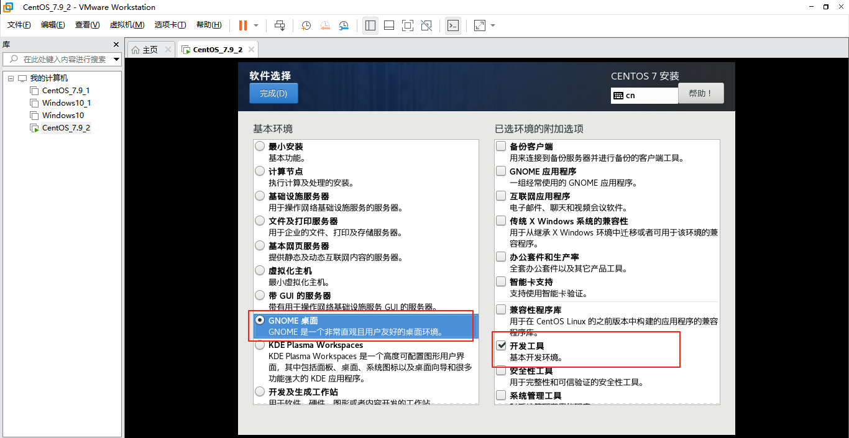Open the 查看(V) menu

(x=88, y=25)
